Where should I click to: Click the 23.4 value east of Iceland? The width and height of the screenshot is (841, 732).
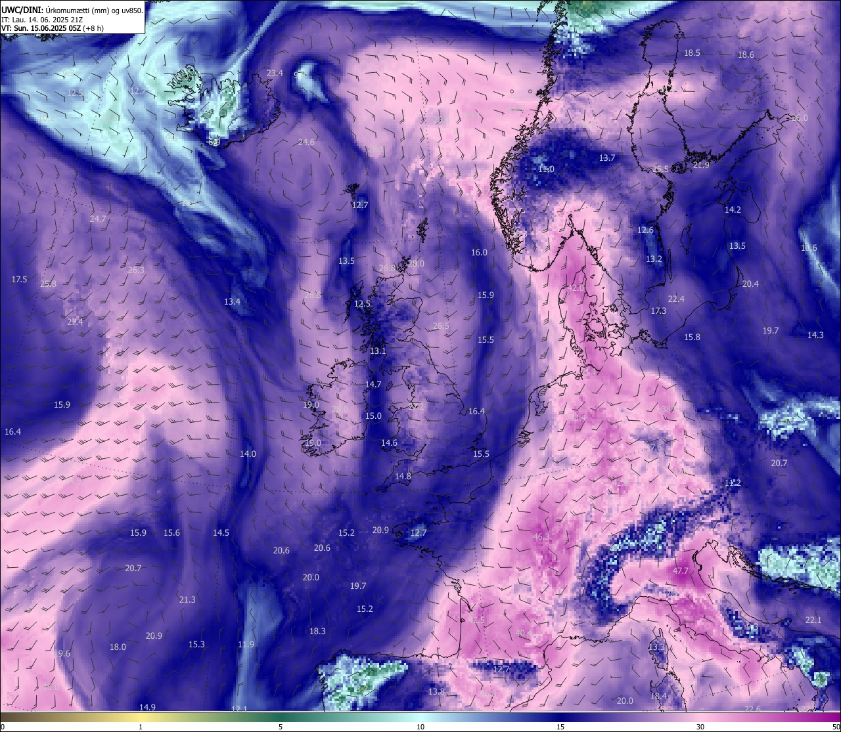coord(275,73)
